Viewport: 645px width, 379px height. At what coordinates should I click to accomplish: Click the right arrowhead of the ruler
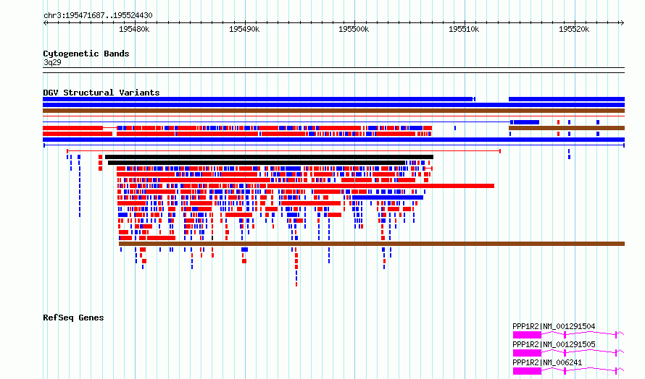click(622, 23)
